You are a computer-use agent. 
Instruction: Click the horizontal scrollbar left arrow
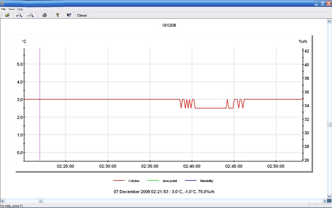3,201
